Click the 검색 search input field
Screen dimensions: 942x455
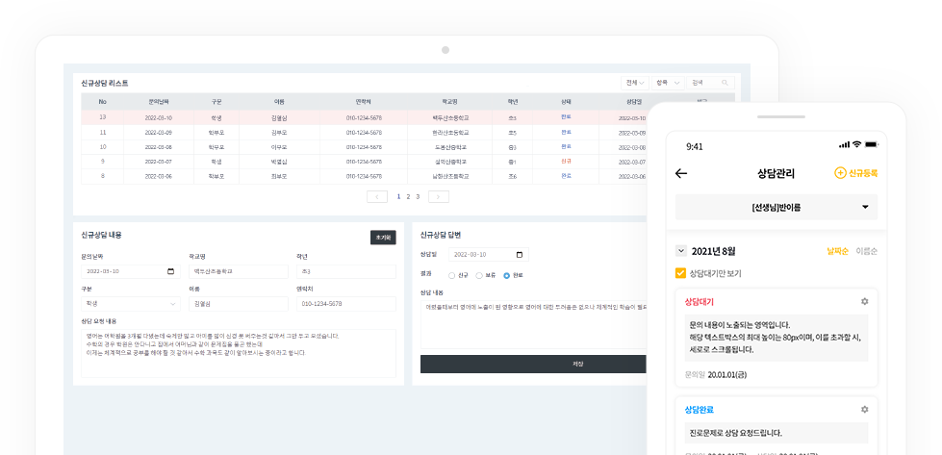710,83
